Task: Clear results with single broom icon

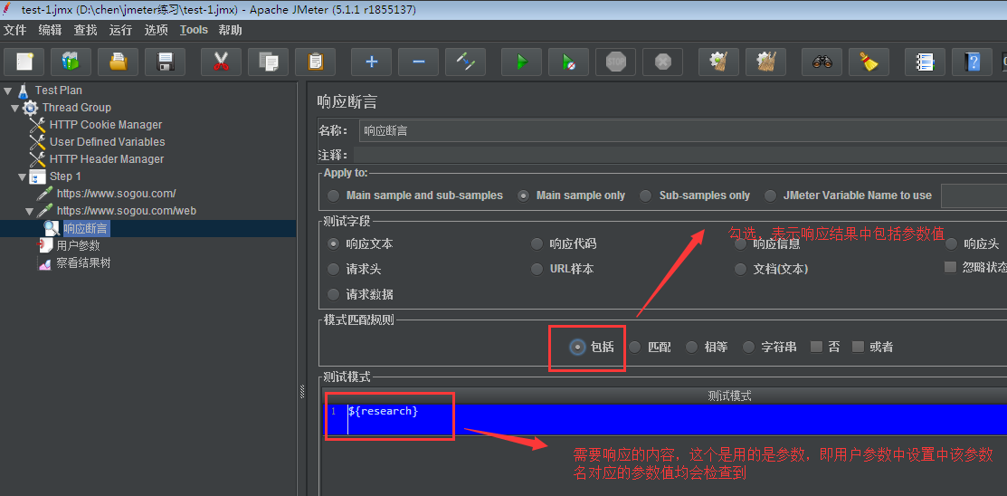Action: coord(718,62)
